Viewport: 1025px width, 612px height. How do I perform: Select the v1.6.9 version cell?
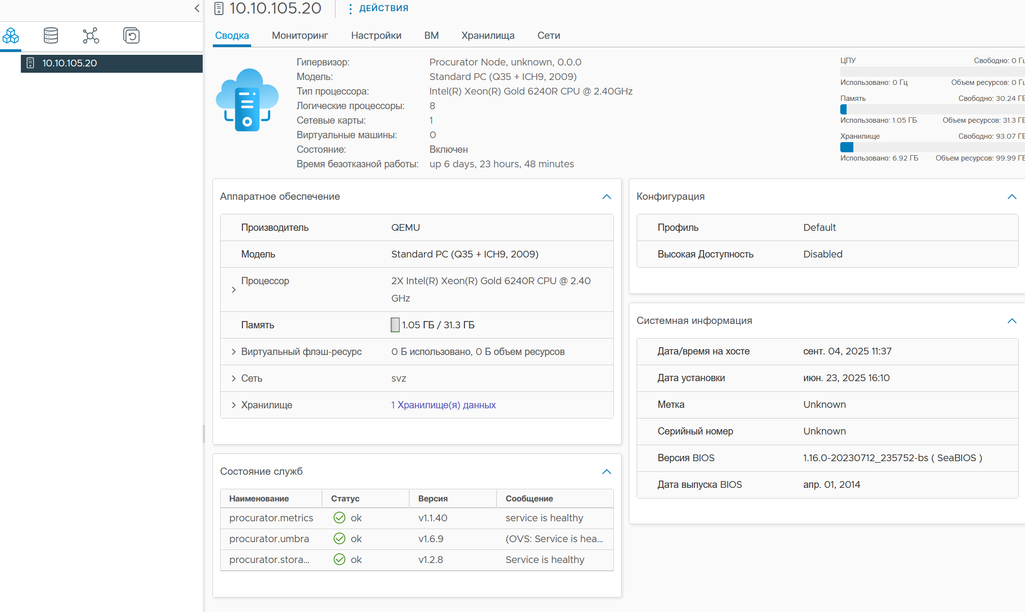(431, 539)
